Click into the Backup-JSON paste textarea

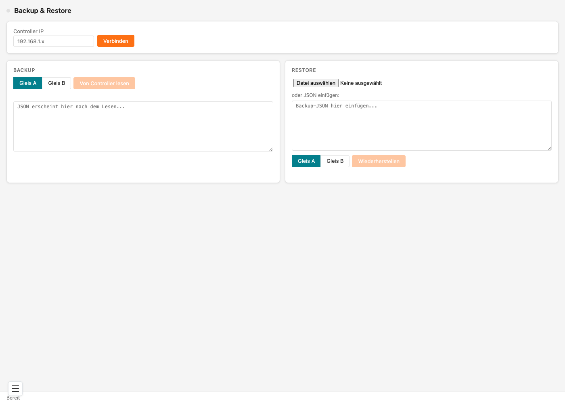(x=422, y=126)
